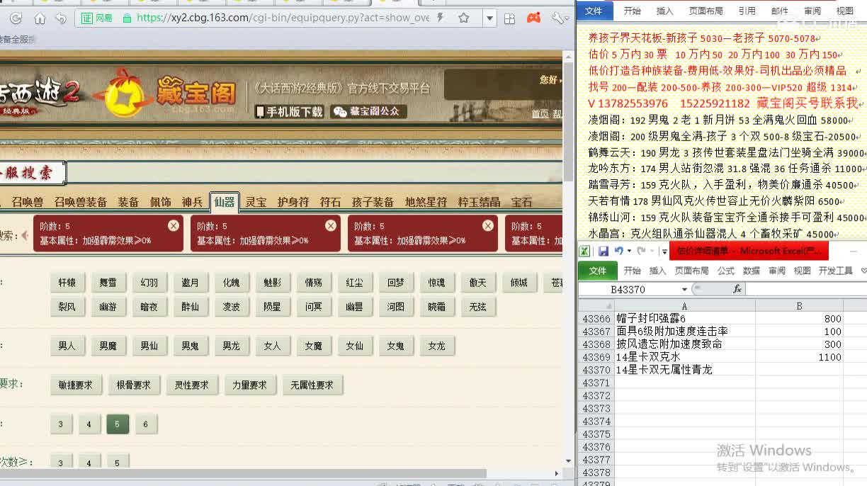Toggle the 邀月 filter option

190,283
